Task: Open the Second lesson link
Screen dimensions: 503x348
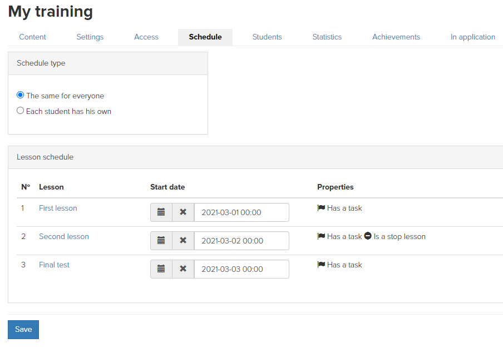Action: (64, 236)
